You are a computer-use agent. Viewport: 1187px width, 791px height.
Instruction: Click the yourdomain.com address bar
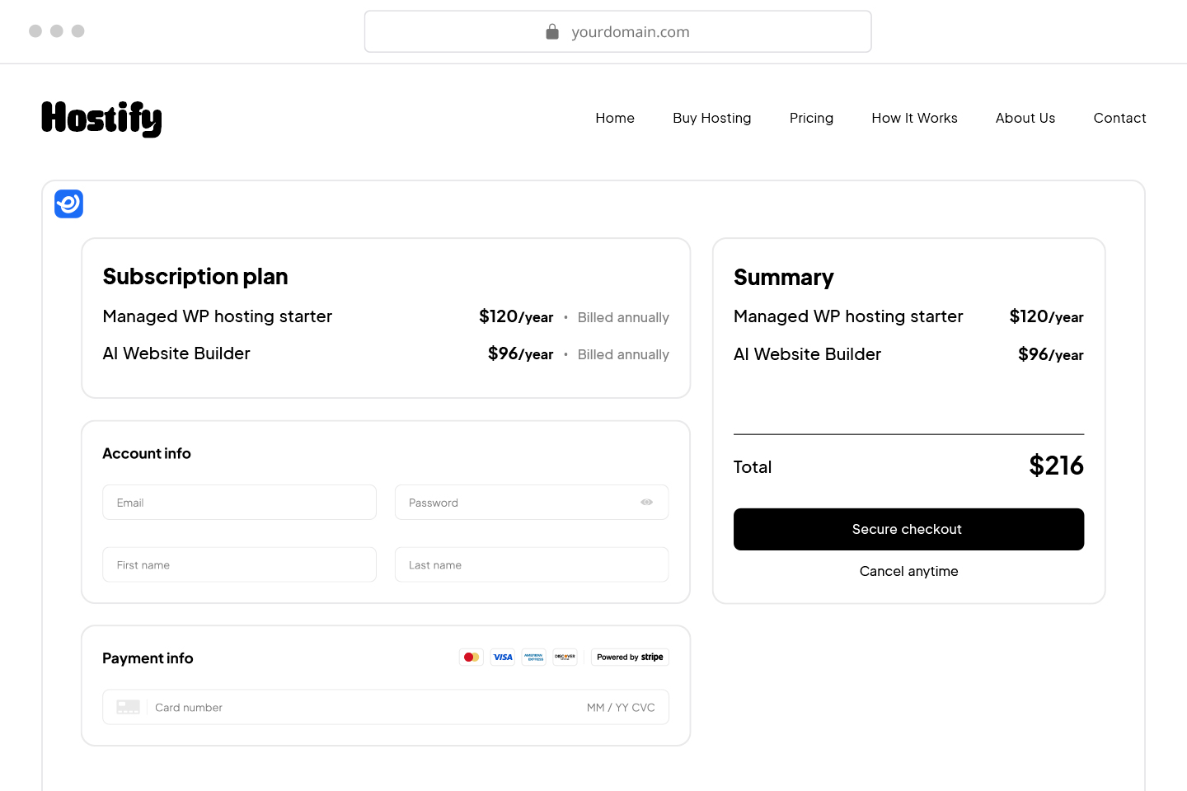[x=617, y=31]
